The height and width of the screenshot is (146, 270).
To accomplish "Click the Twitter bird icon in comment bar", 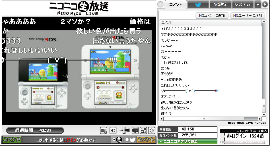I will 132,140.
